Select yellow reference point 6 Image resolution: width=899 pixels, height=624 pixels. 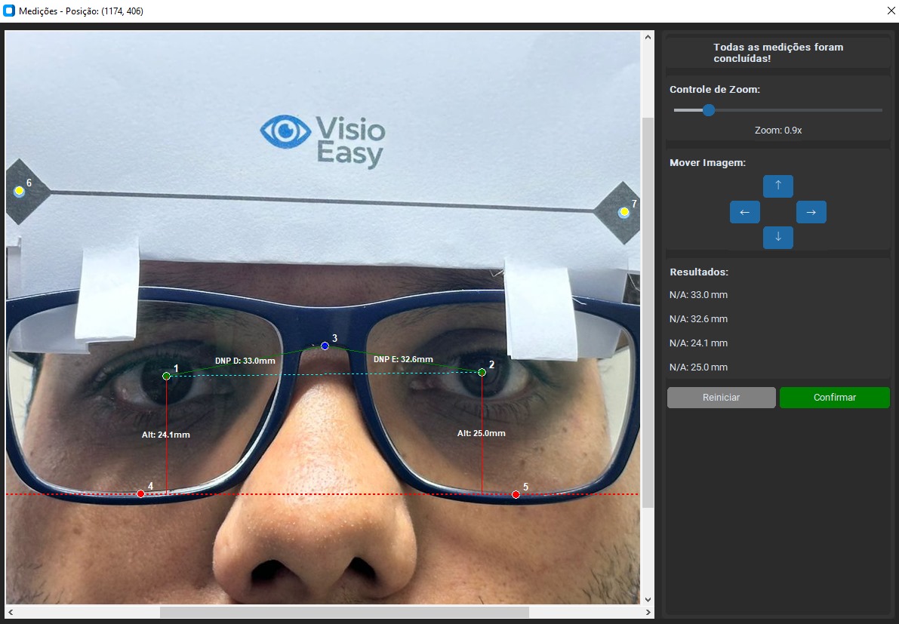coord(19,191)
